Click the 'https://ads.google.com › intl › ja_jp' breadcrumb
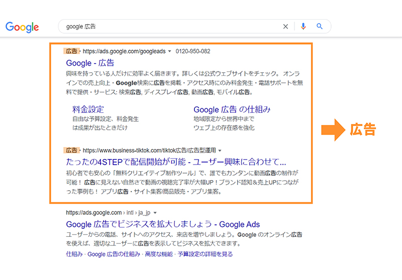 tap(108, 213)
